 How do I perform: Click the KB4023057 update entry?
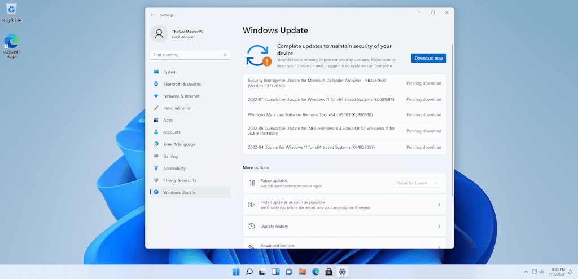pos(344,147)
